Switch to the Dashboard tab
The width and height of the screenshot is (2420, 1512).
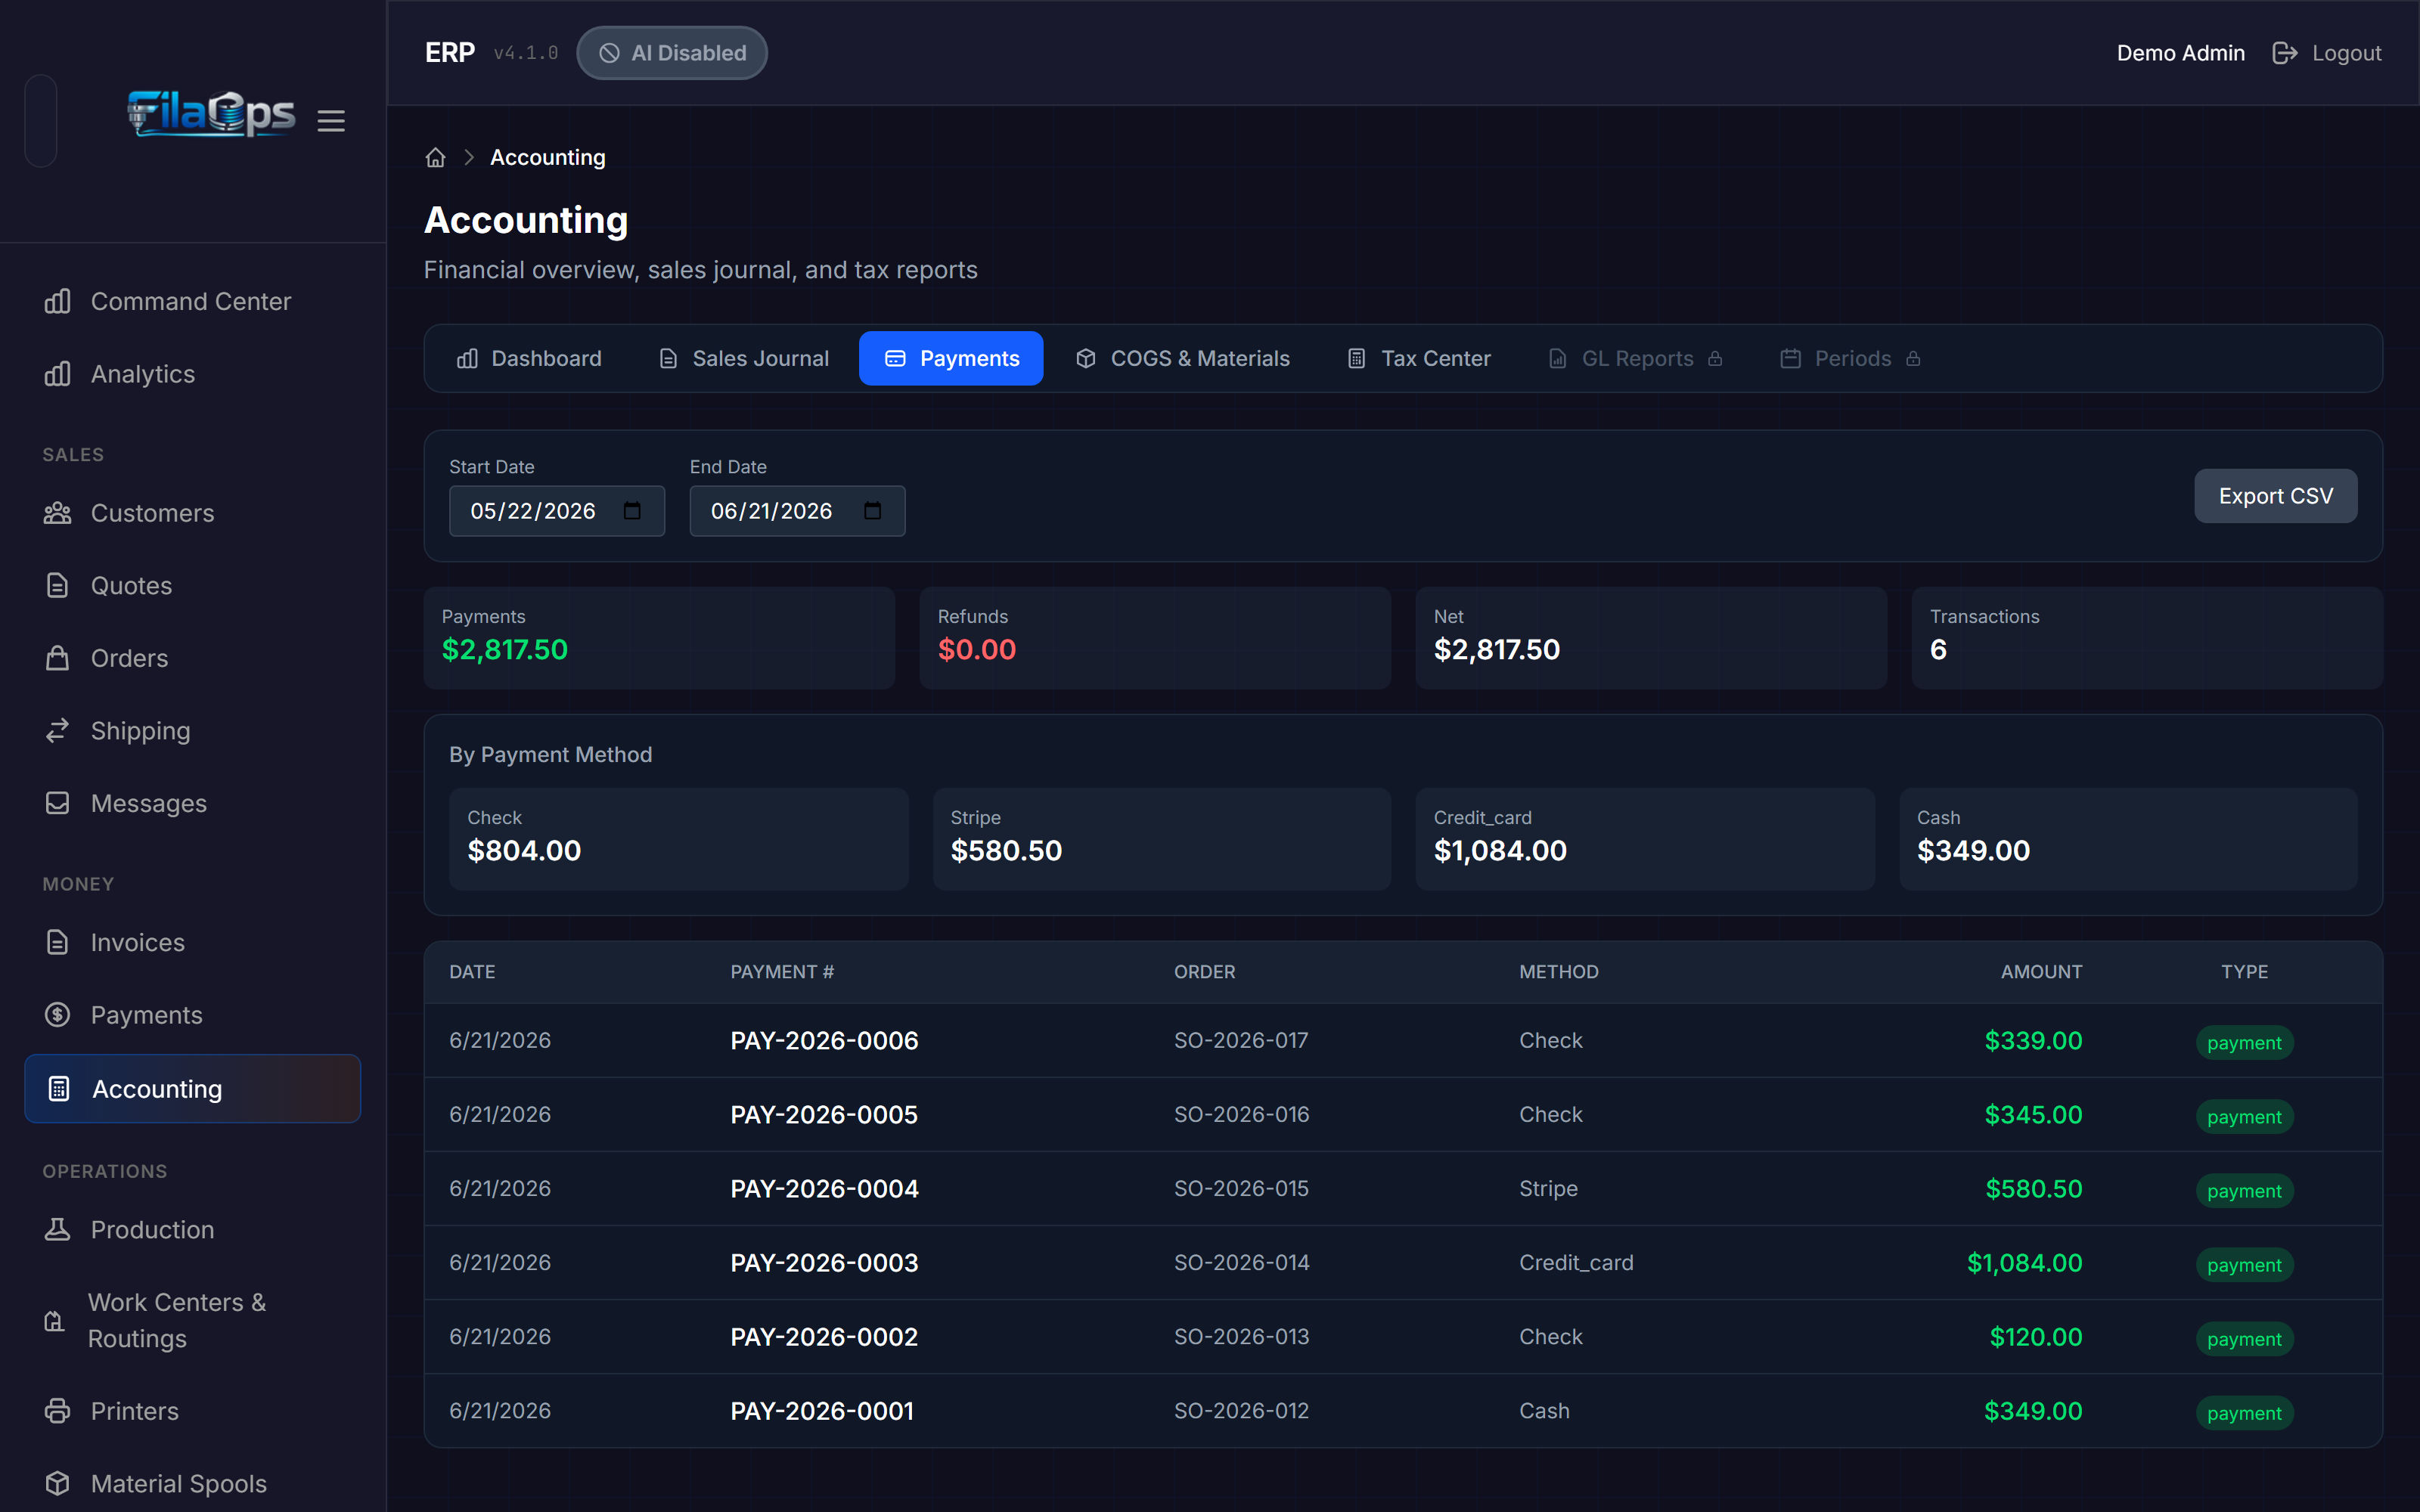point(529,358)
